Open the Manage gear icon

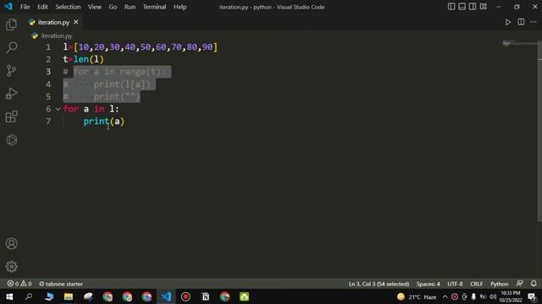click(11, 267)
